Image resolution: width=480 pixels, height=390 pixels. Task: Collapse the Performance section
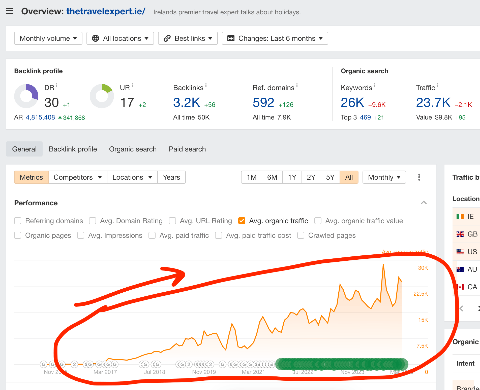tap(424, 203)
